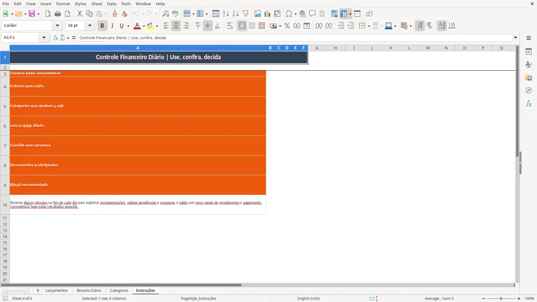This screenshot has height=302, width=537.
Task: Toggle Merge and Center Cells
Action: [242, 26]
